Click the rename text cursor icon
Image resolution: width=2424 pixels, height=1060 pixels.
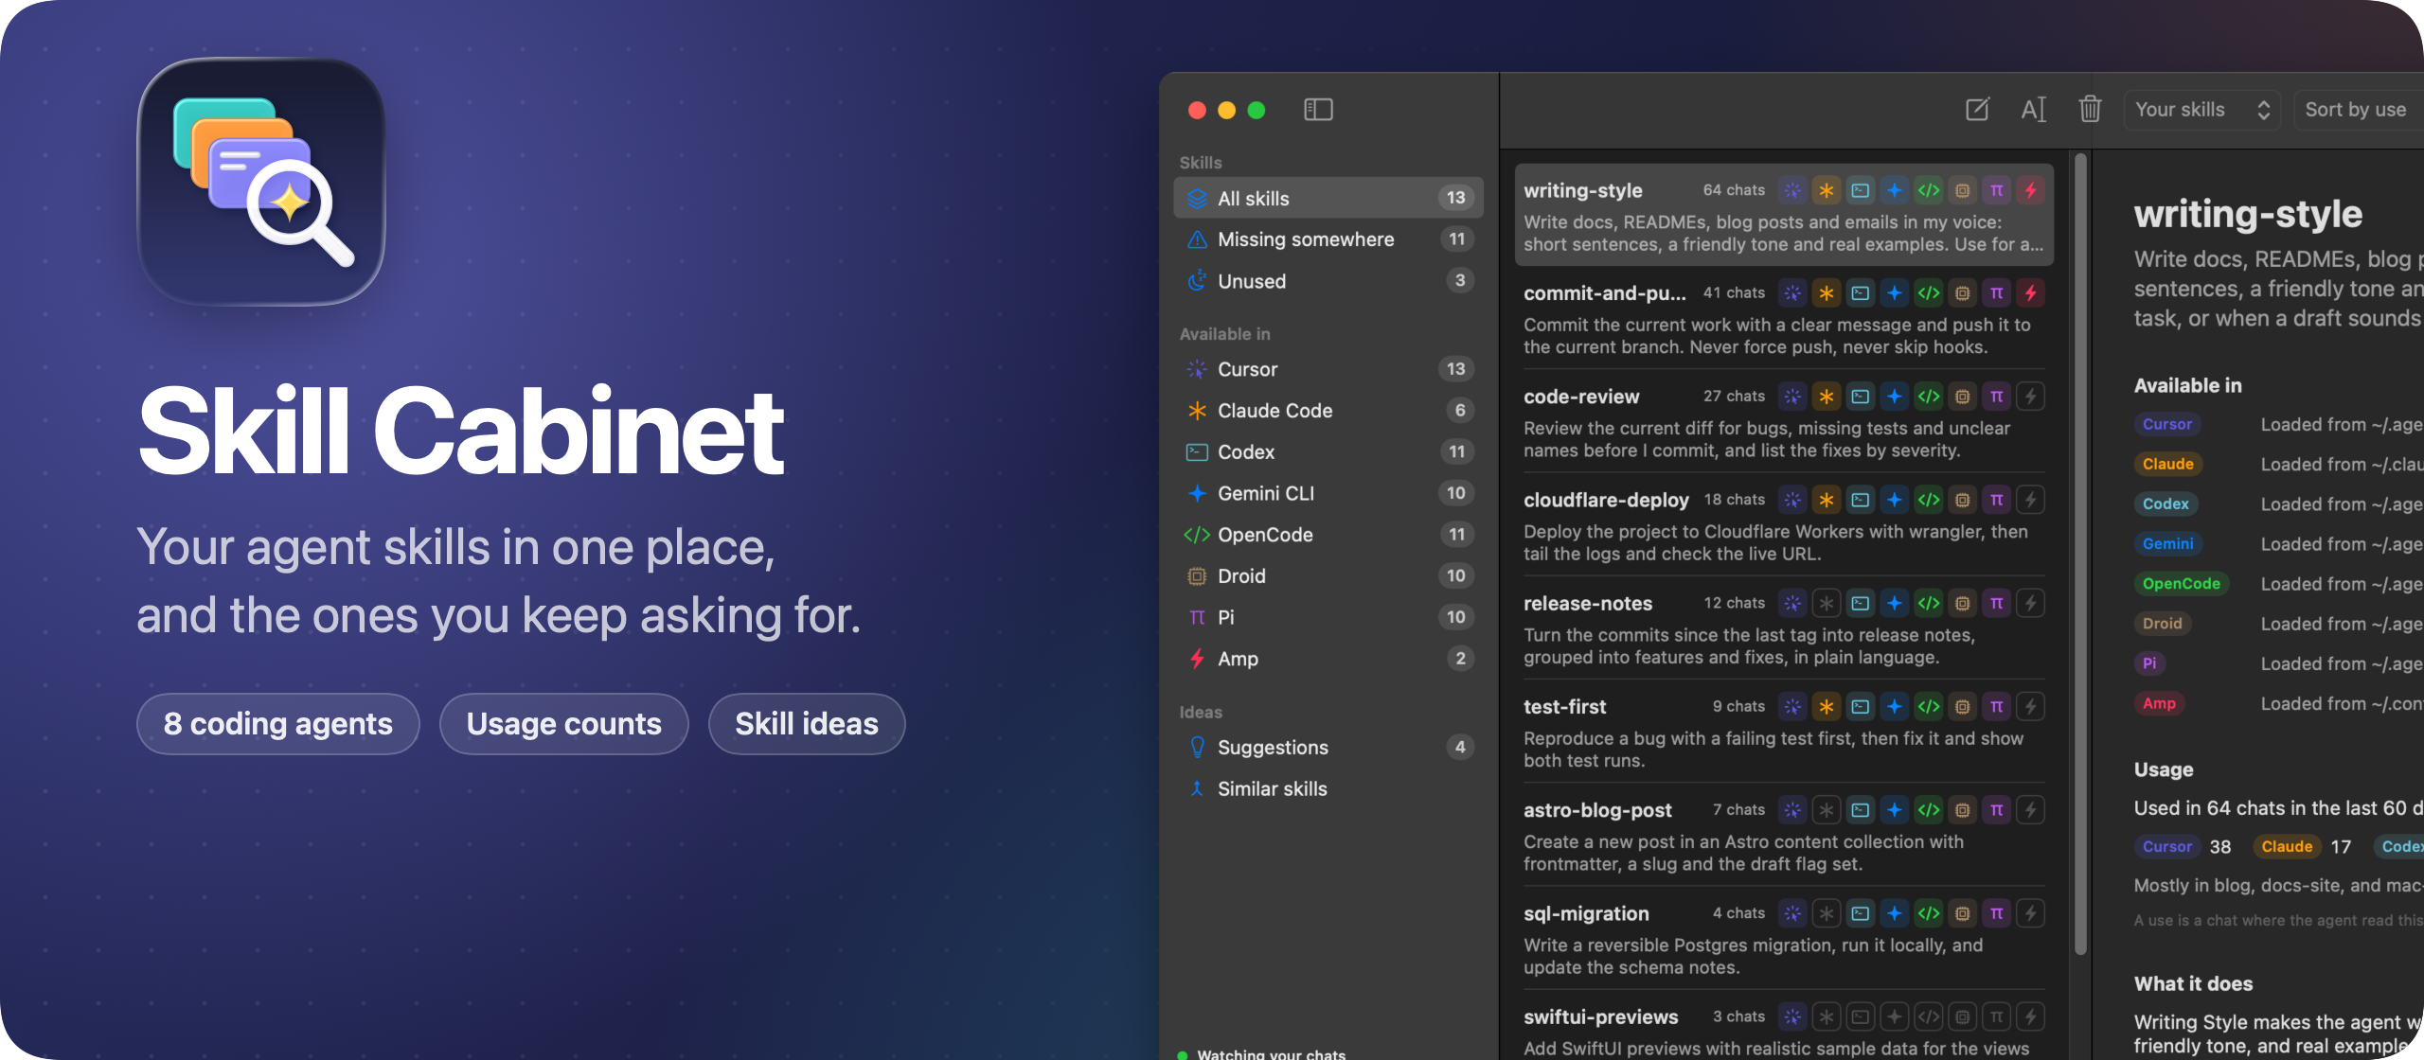(x=2034, y=110)
